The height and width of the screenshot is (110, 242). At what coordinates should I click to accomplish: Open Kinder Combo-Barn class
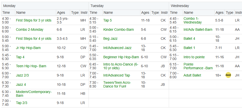point(119,29)
